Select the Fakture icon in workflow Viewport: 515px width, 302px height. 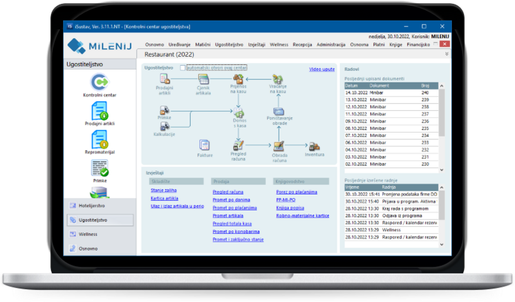pos(205,145)
